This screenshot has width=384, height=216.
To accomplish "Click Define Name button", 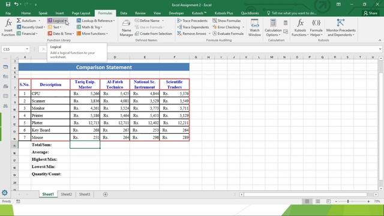I will tap(149, 21).
